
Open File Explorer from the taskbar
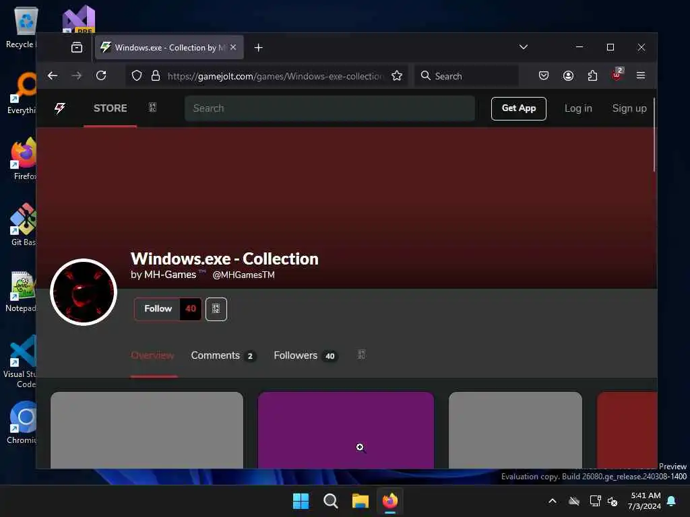point(360,501)
